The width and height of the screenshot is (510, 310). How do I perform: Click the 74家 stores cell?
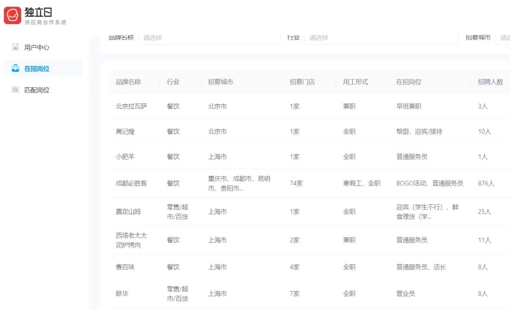(x=296, y=183)
